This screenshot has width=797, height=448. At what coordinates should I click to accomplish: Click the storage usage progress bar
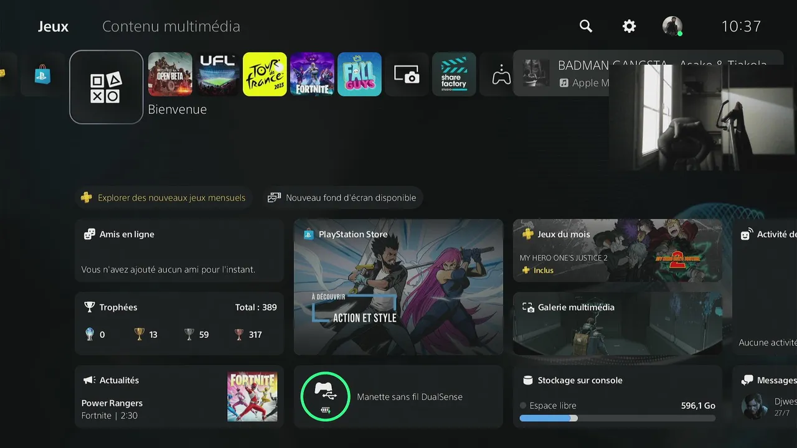(618, 419)
